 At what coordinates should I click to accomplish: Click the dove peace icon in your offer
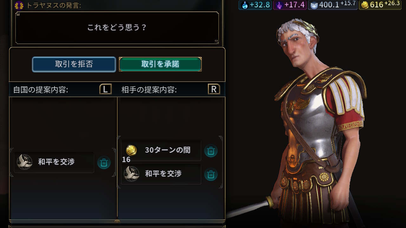click(25, 162)
